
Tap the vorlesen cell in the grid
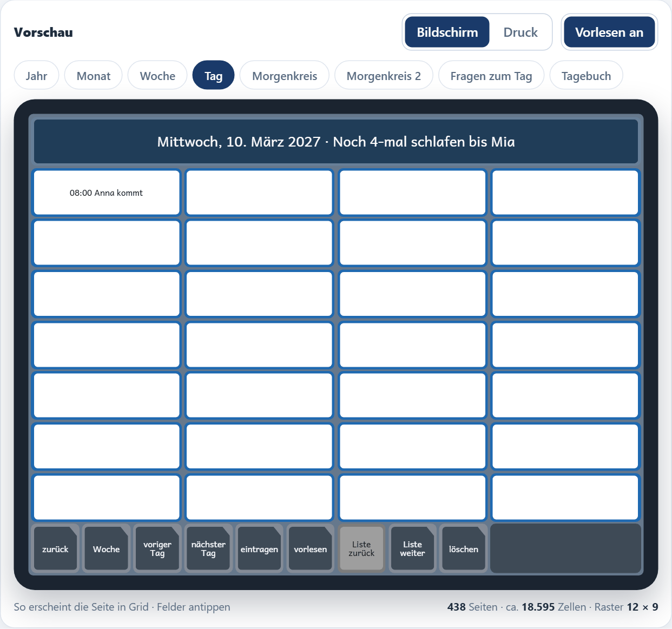[x=311, y=548]
